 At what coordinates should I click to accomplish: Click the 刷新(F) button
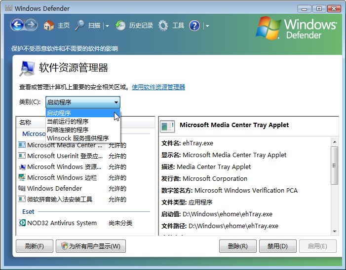click(35, 246)
